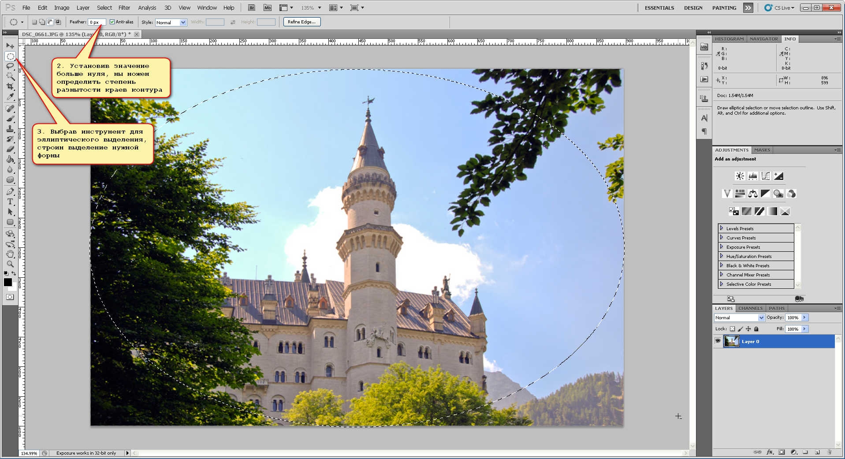Open the Filter menu
This screenshot has width=845, height=459.
click(x=124, y=8)
